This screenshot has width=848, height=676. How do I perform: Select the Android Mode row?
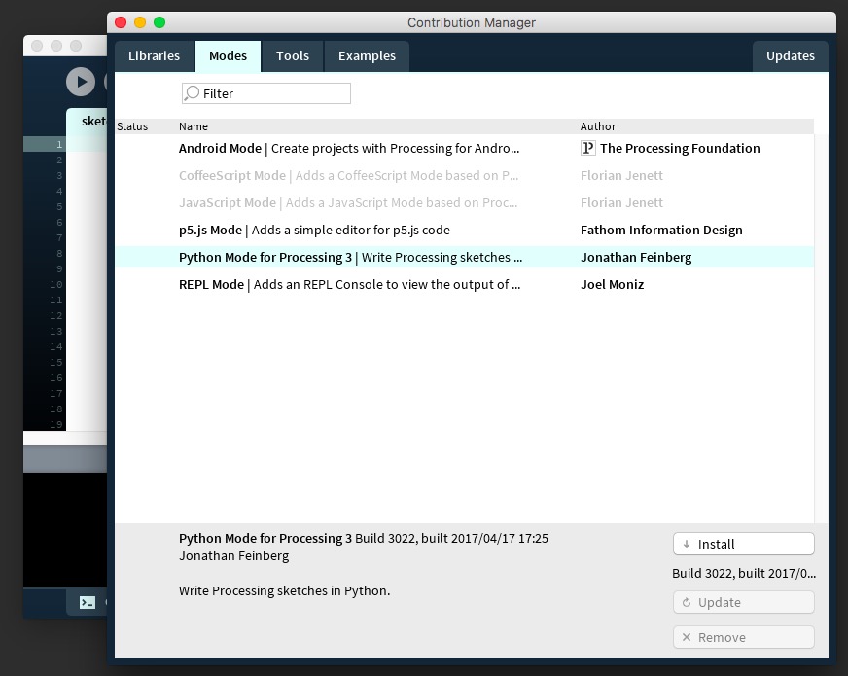350,149
